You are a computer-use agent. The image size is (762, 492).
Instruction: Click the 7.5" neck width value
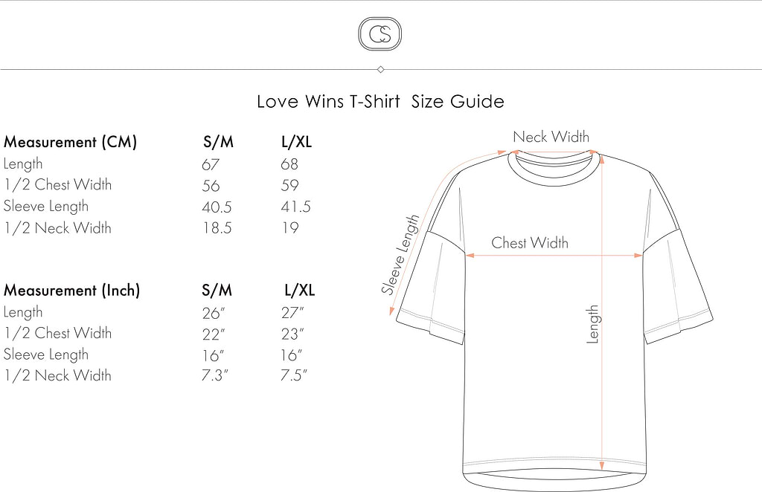(x=294, y=375)
